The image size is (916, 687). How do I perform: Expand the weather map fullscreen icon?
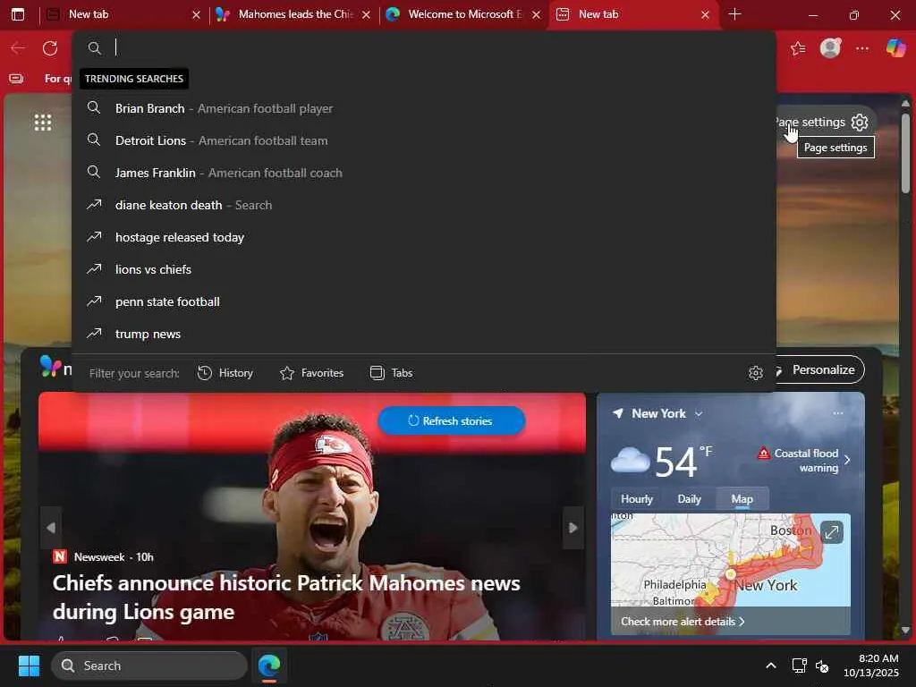[x=831, y=532]
